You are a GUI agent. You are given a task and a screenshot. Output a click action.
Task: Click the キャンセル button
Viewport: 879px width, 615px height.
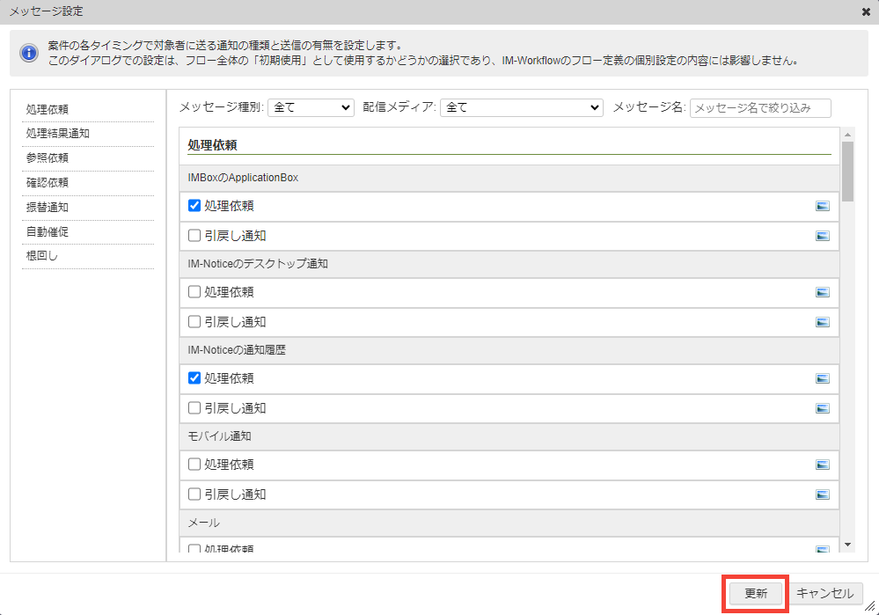click(x=824, y=593)
